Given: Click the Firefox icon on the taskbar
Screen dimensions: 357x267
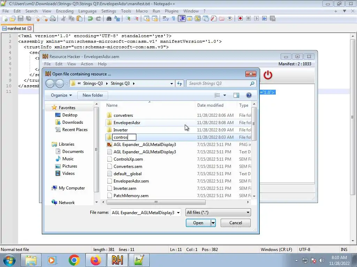Looking at the screenshot, I should [96, 260].
